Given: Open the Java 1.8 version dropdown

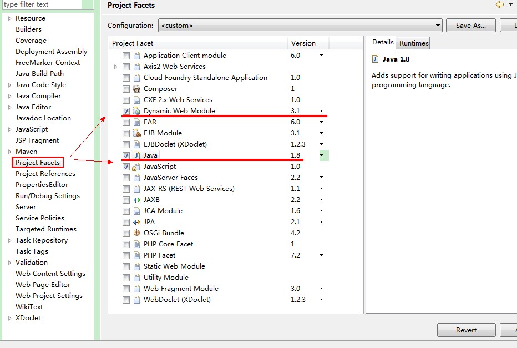Looking at the screenshot, I should tap(322, 155).
